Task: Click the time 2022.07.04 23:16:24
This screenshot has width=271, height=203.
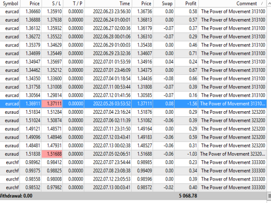Action: (x=112, y=112)
